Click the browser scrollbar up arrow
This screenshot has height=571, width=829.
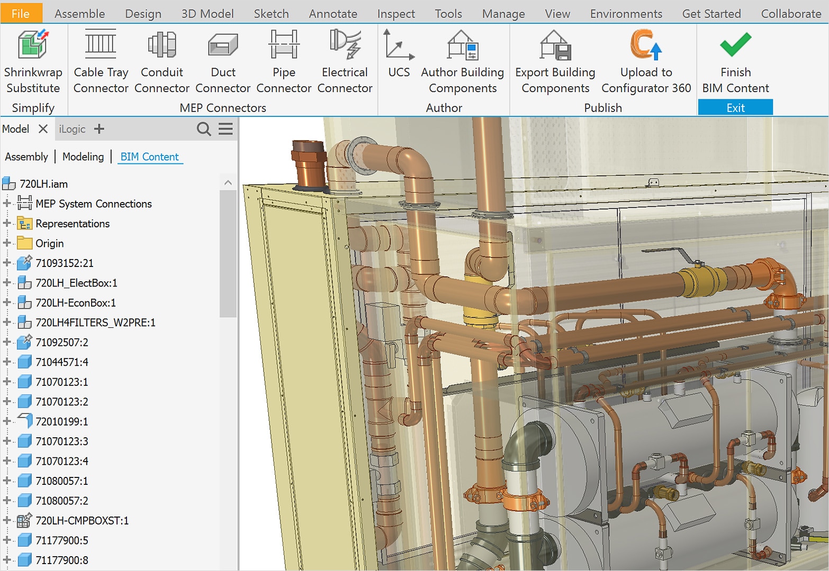[x=228, y=183]
